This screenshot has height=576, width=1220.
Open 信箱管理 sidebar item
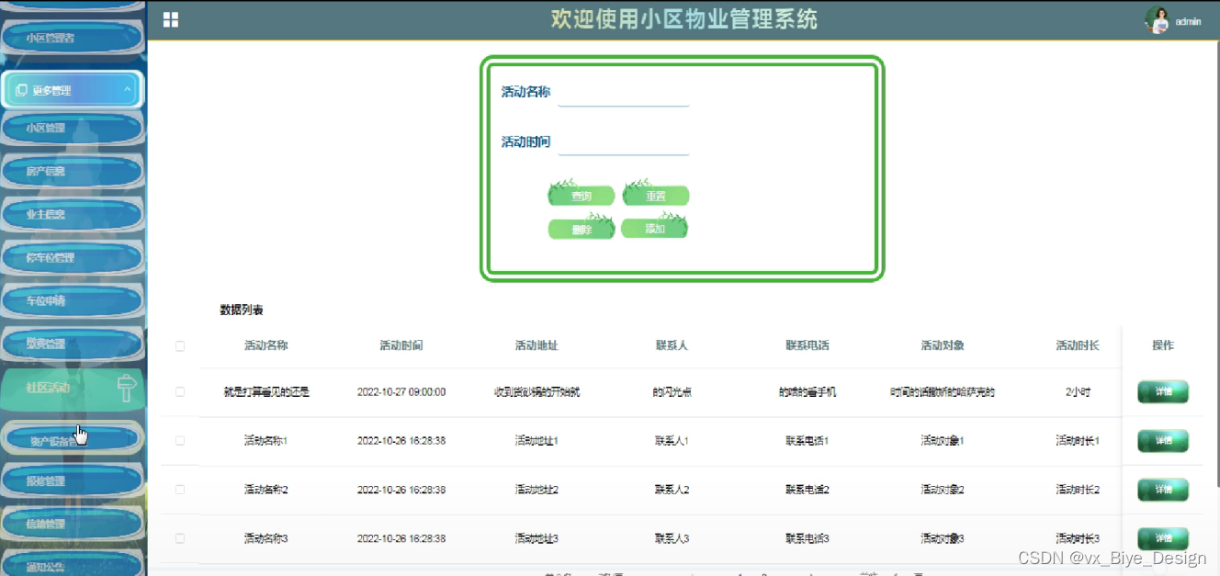(x=73, y=525)
